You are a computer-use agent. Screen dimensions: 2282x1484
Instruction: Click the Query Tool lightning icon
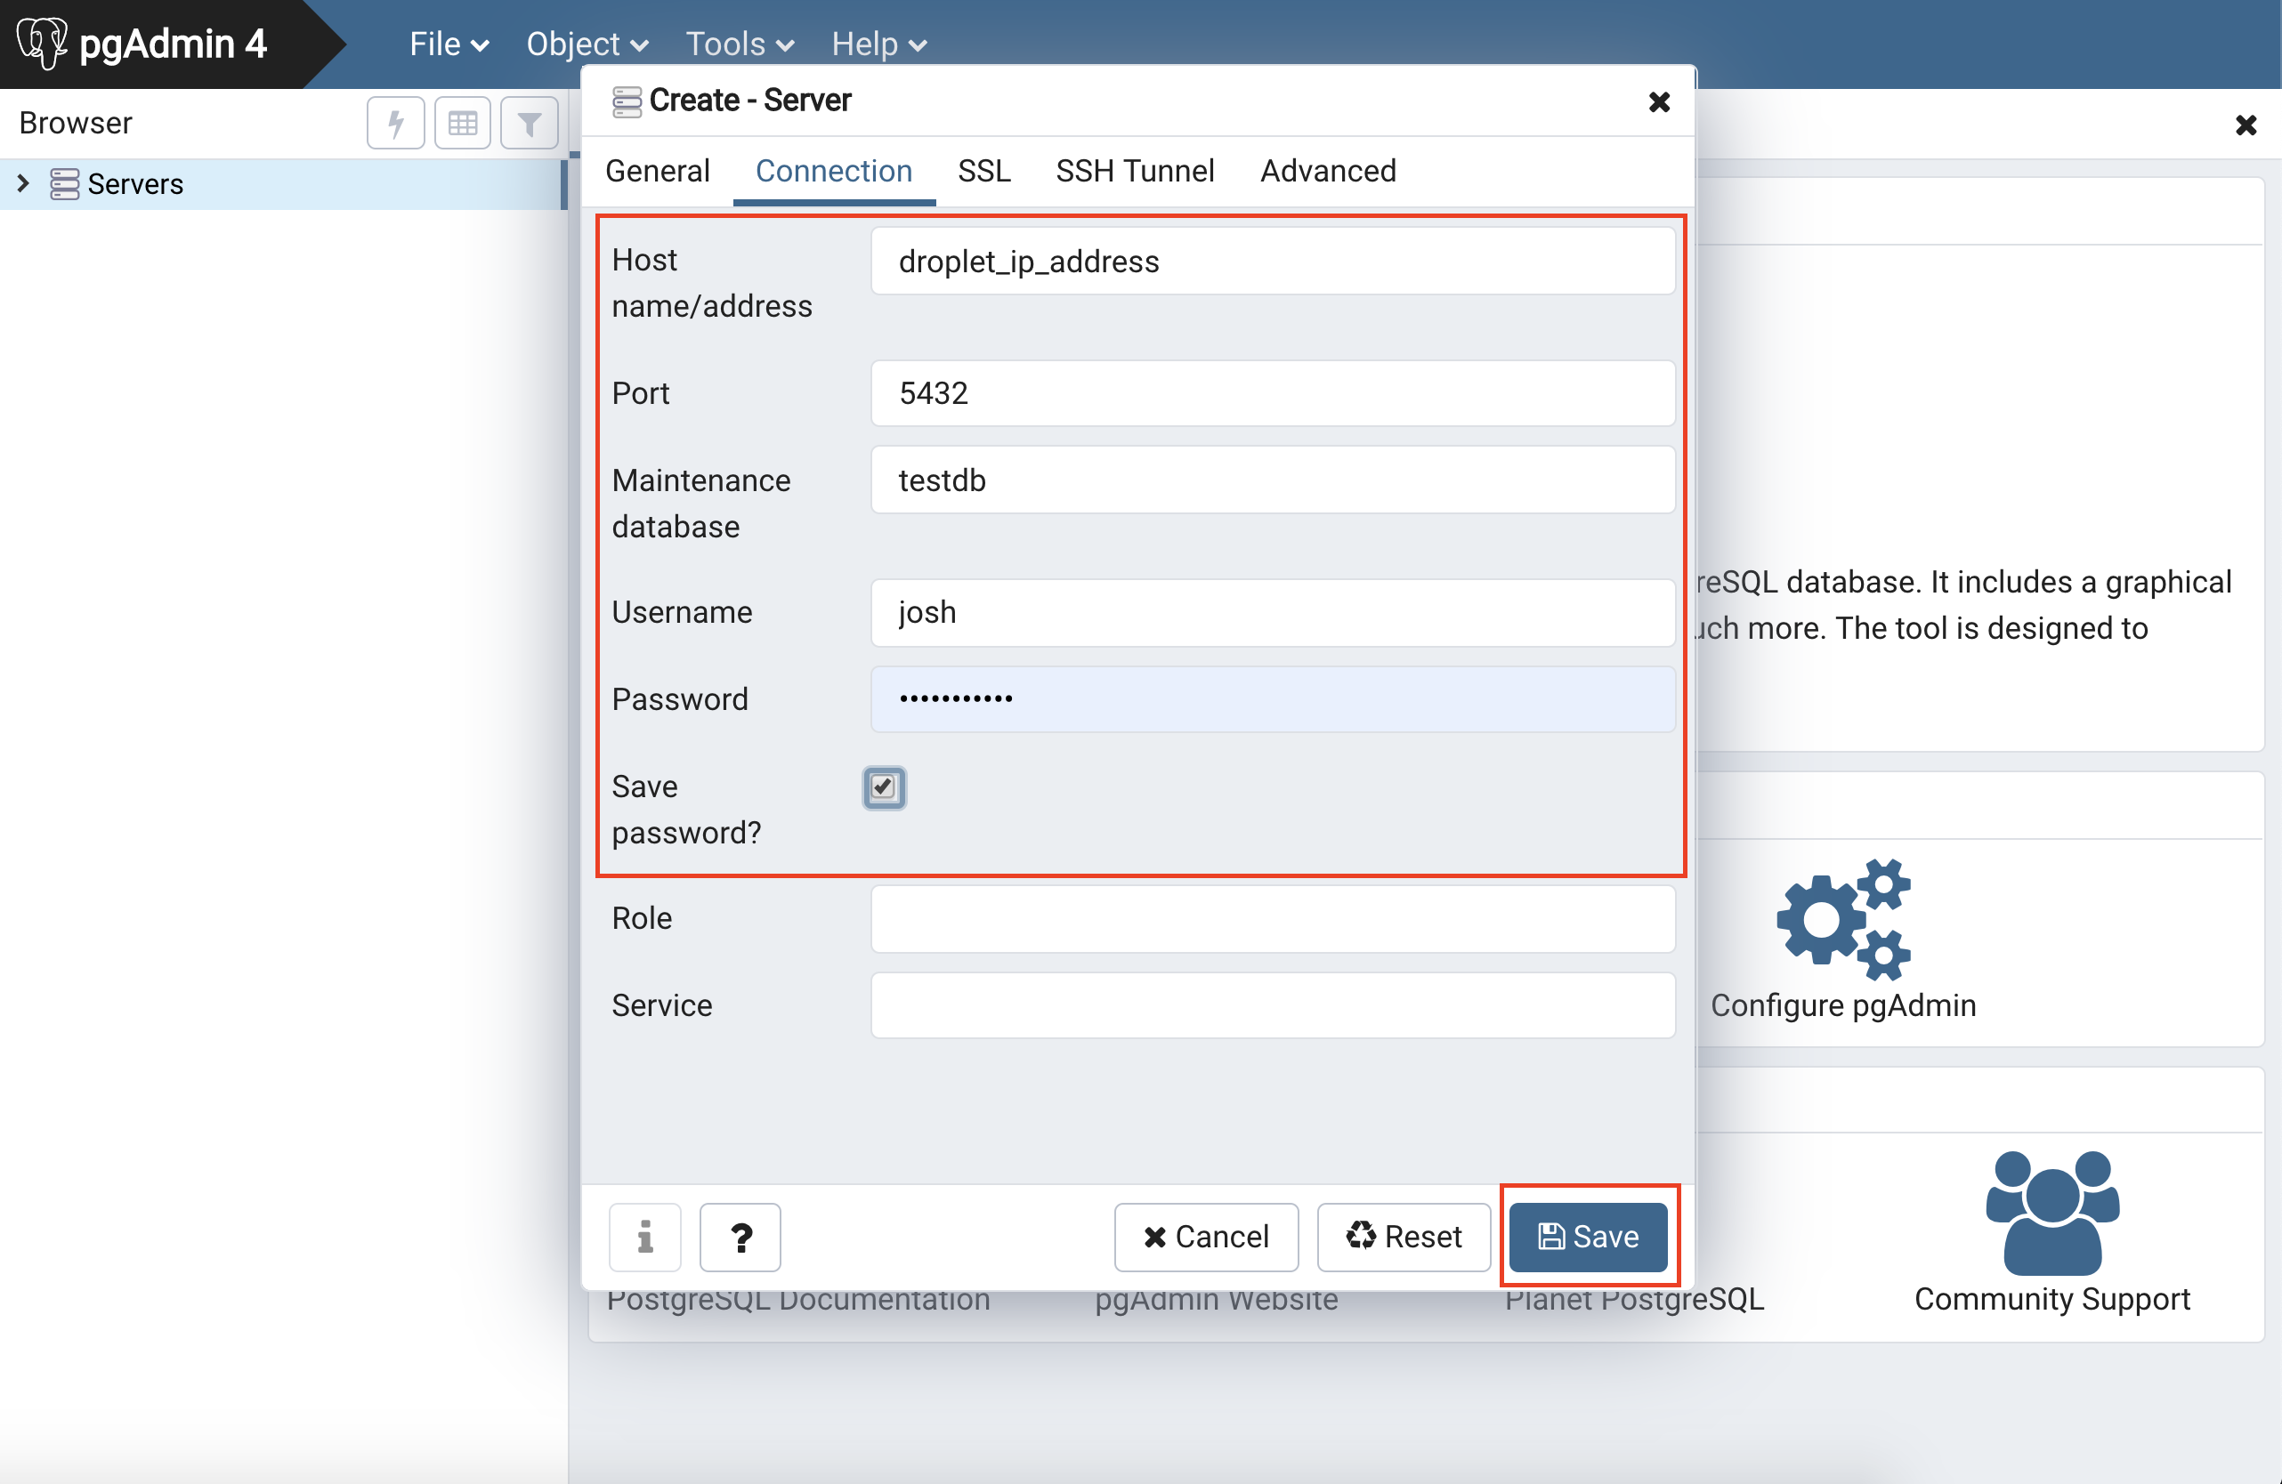pyautogui.click(x=395, y=123)
